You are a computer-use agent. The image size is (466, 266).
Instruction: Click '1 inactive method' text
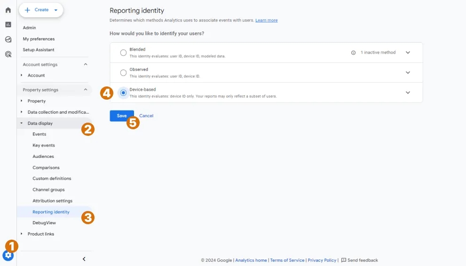pyautogui.click(x=378, y=52)
